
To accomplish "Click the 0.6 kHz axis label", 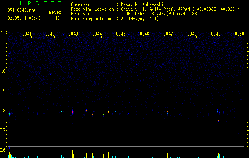I will pos(3,150).
